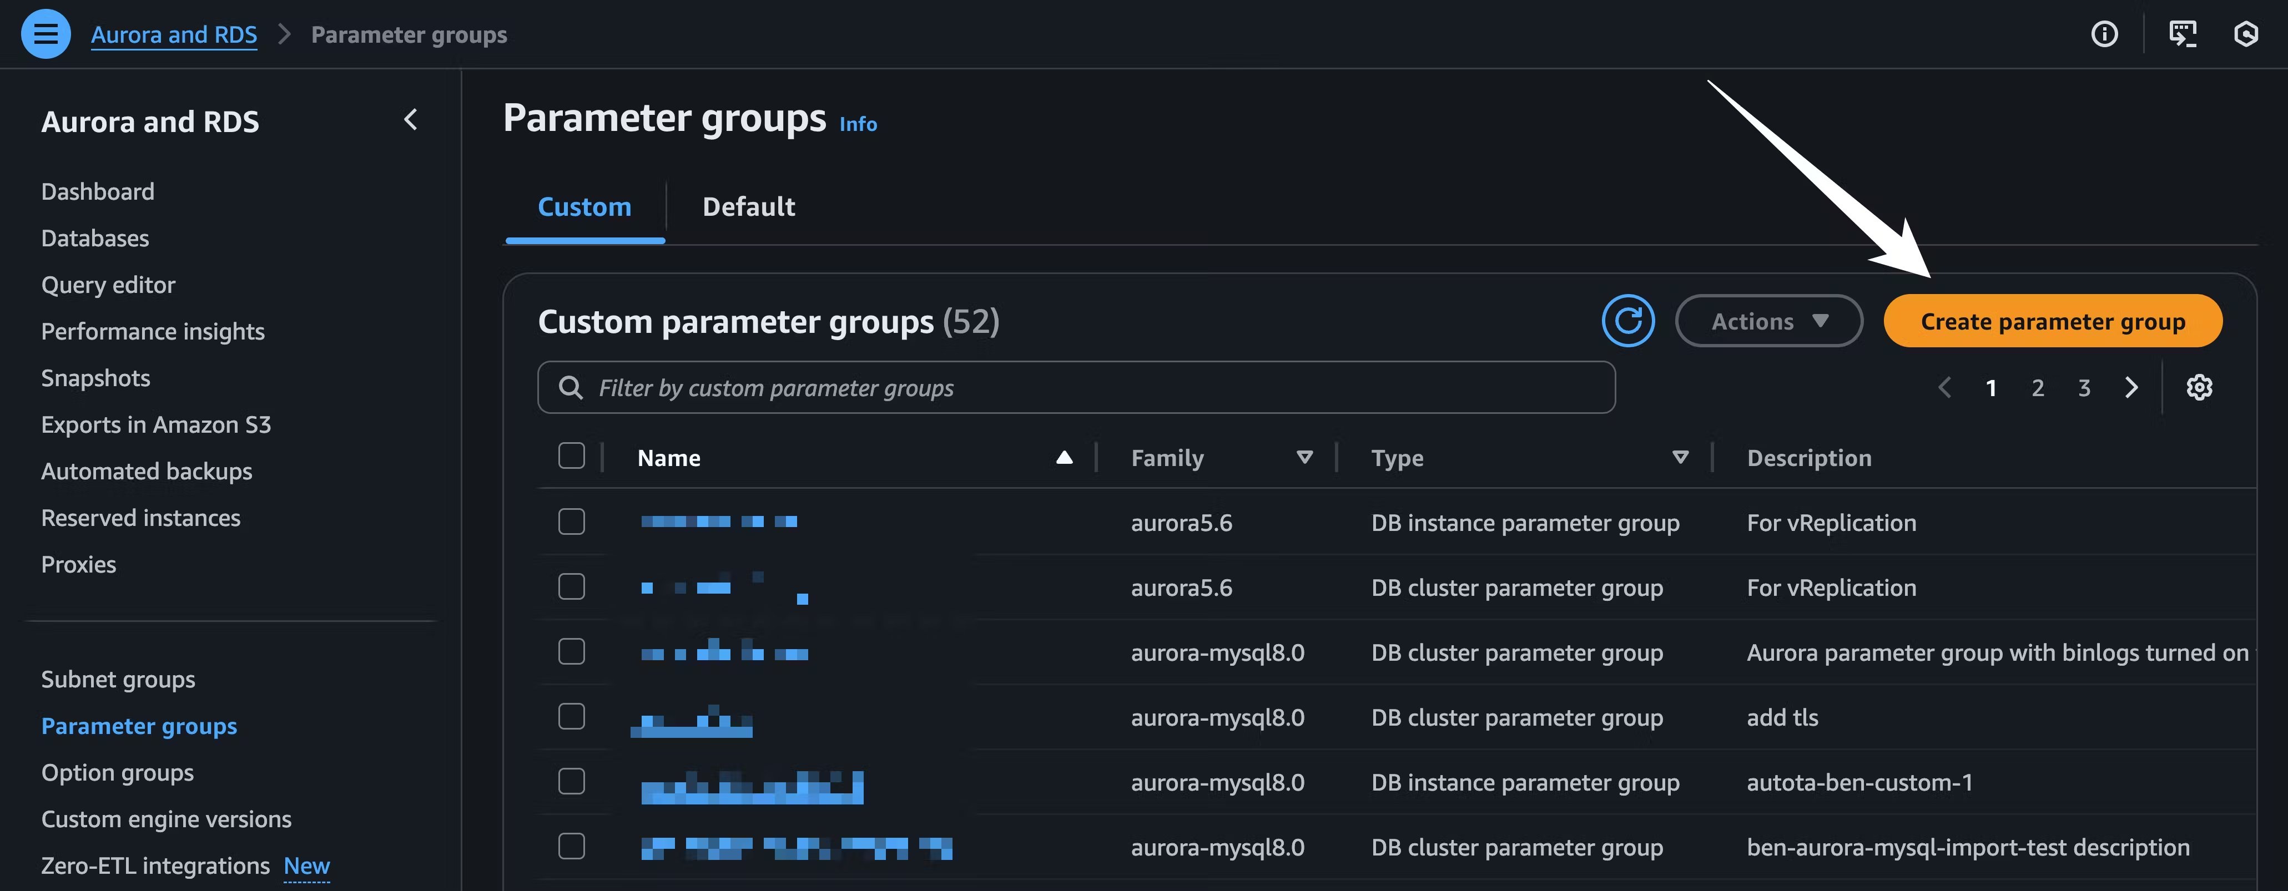Viewport: 2288px width, 891px height.
Task: Check the row with binlogs turned on description
Action: pyautogui.click(x=571, y=651)
